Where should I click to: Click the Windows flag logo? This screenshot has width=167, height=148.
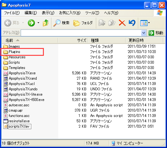click(159, 13)
